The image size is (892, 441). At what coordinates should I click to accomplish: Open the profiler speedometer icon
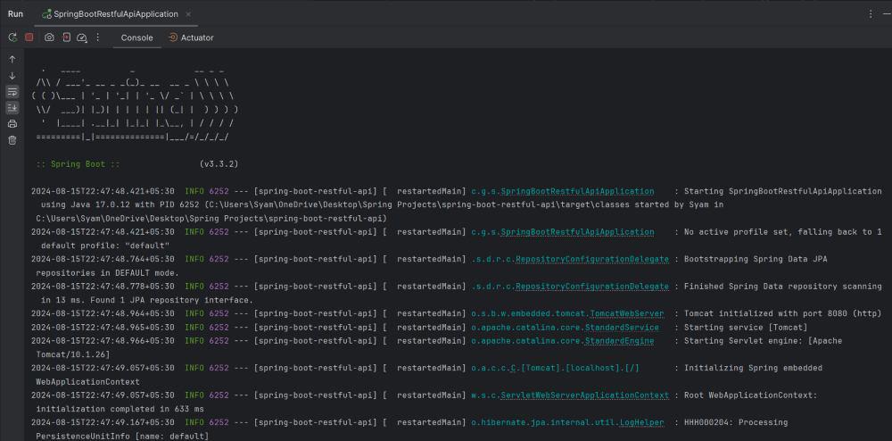(82, 37)
